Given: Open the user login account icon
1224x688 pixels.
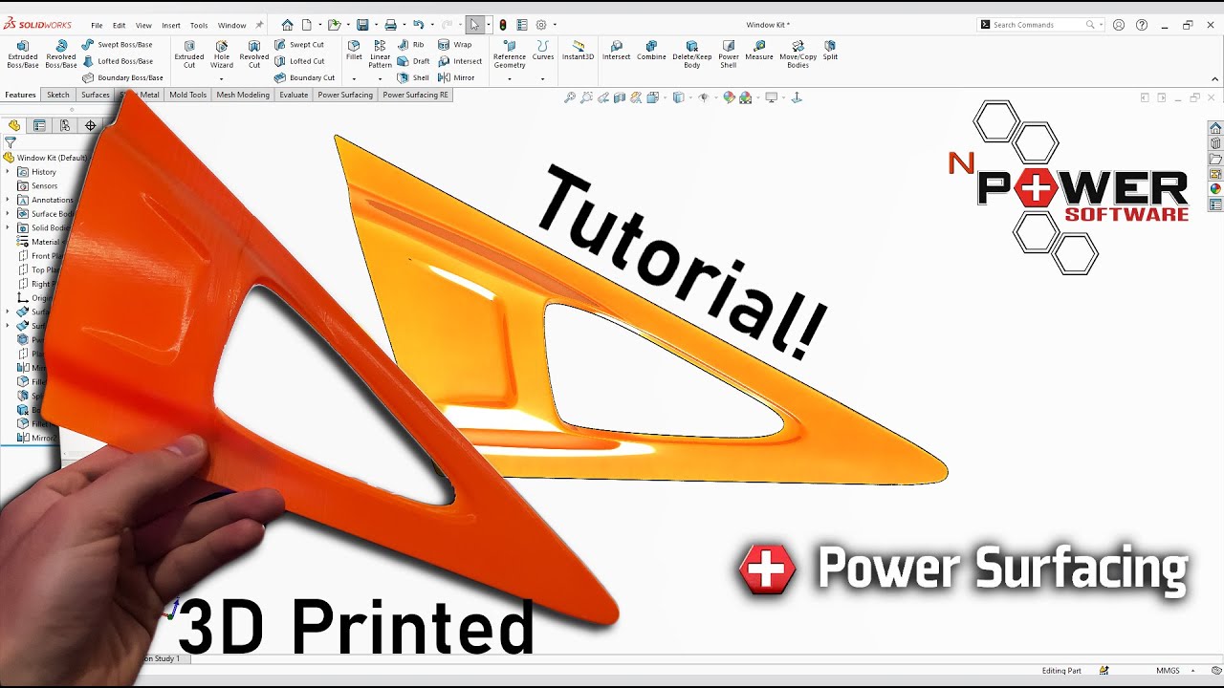Looking at the screenshot, I should tap(1119, 25).
